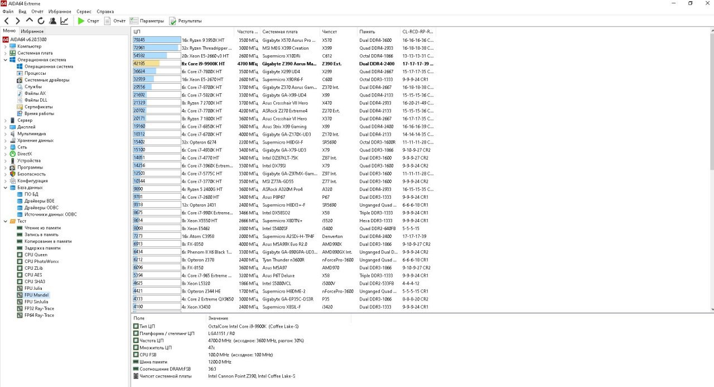This screenshot has height=387, width=714.
Task: Go back with the left arrow toolbar icon
Action: pos(7,21)
